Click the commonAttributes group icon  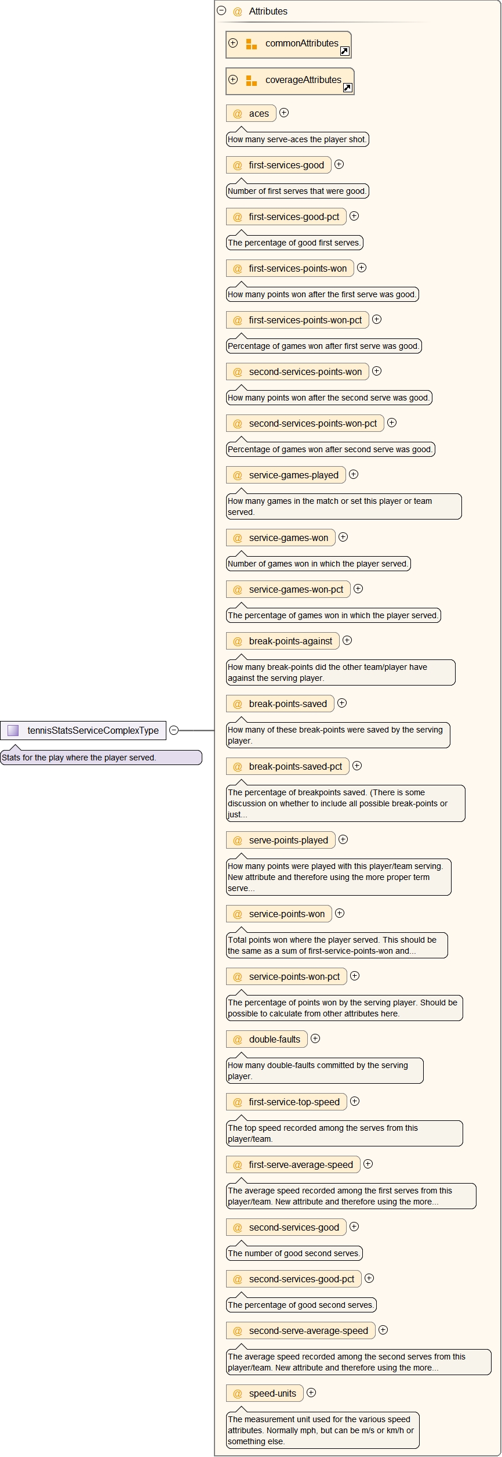point(252,44)
